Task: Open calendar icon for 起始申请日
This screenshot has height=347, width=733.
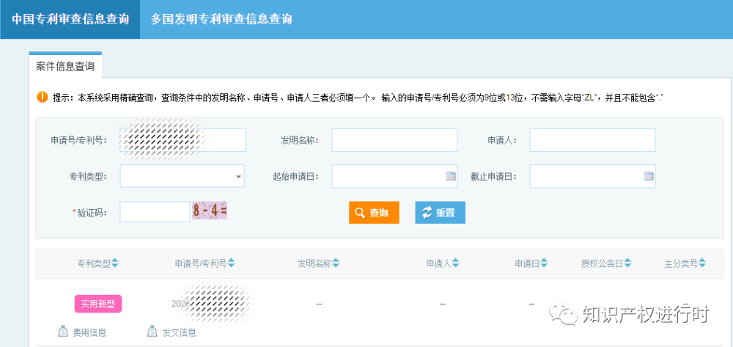Action: pos(451,176)
